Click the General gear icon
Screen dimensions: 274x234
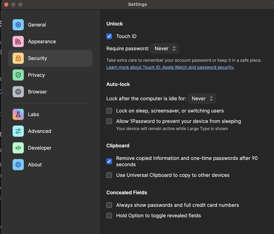18,25
